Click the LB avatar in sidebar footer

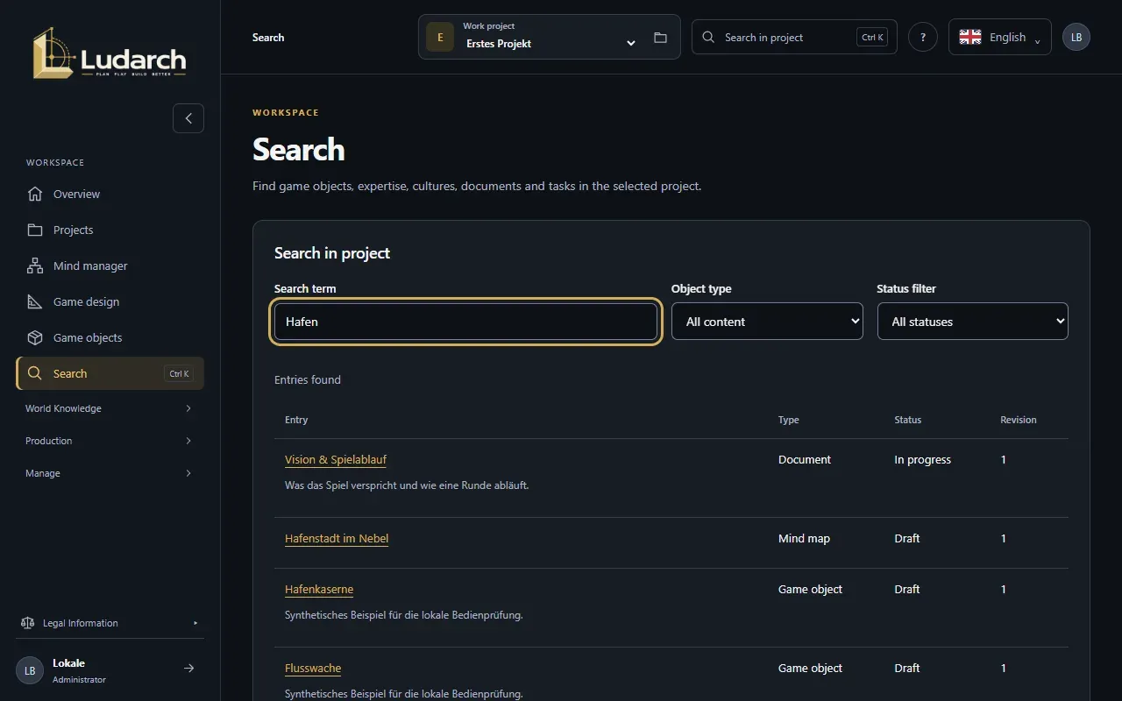[30, 670]
